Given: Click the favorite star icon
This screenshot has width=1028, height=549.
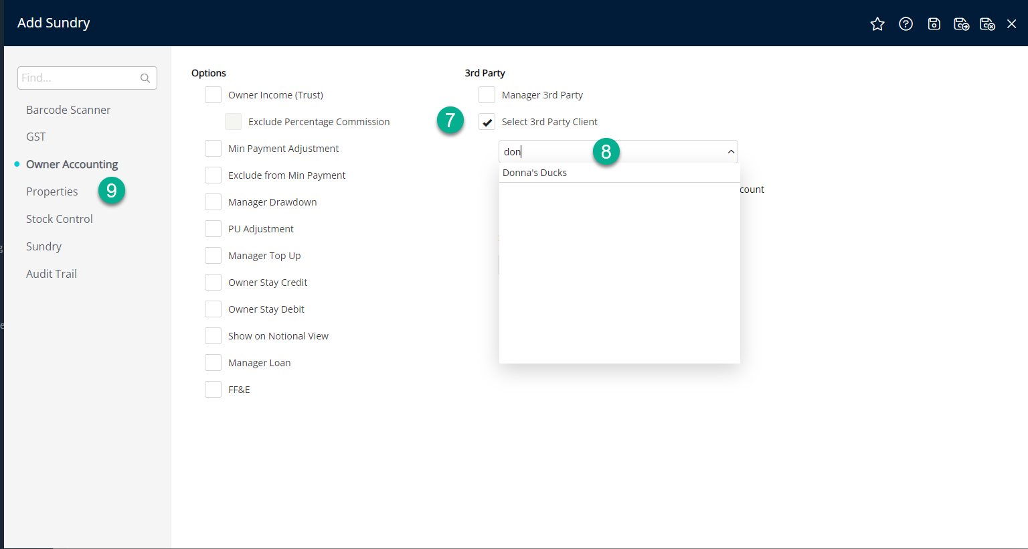Looking at the screenshot, I should [x=877, y=24].
